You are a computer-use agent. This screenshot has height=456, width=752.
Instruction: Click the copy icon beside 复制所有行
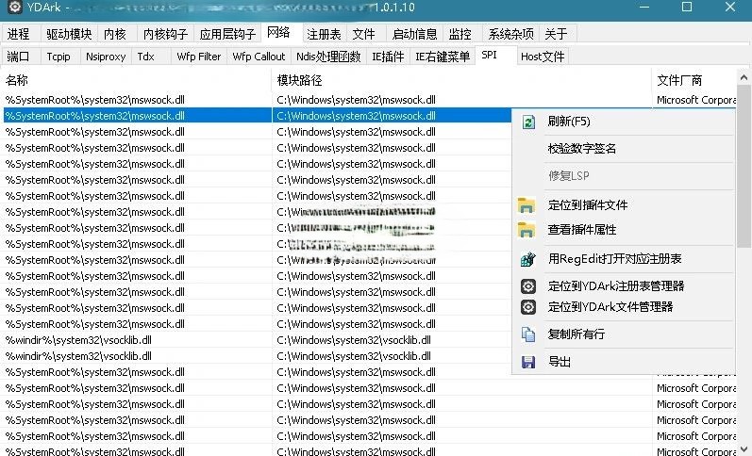tap(528, 334)
